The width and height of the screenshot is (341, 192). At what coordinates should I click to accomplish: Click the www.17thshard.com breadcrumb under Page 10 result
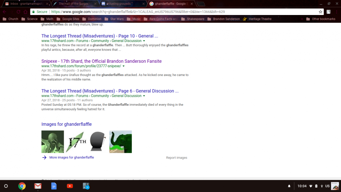(57, 41)
